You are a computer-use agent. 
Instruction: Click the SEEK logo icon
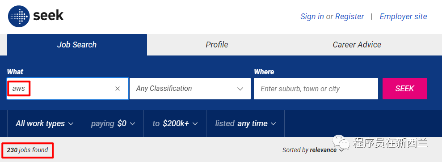point(19,16)
